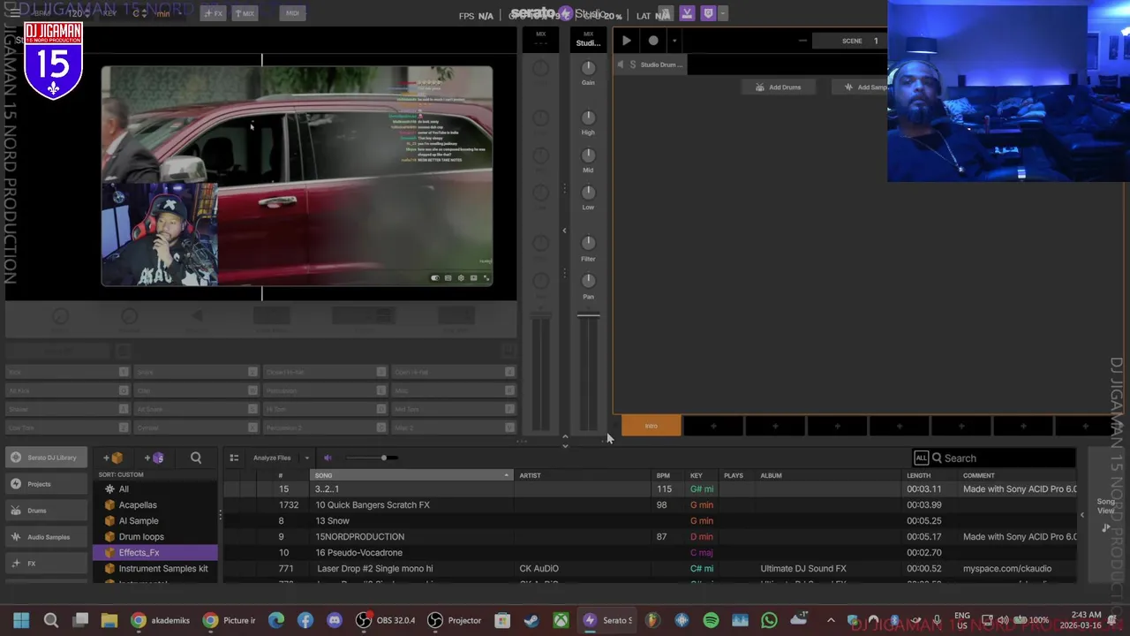Adjust the Gain knob
The image size is (1130, 636).
point(588,68)
